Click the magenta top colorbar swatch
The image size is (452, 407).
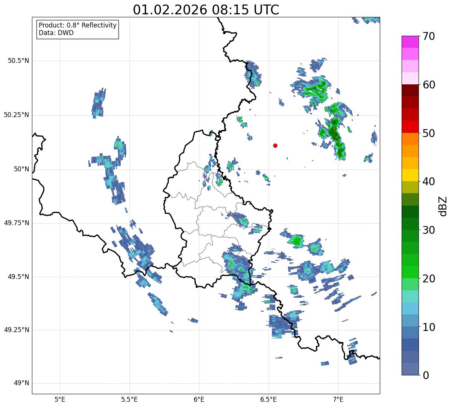pos(410,42)
